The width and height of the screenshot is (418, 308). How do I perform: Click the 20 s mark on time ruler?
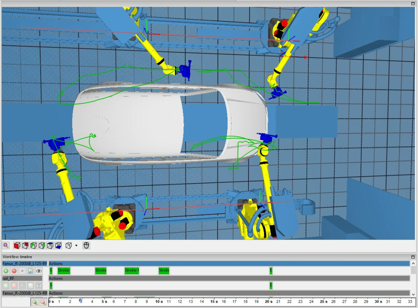tap(269, 301)
